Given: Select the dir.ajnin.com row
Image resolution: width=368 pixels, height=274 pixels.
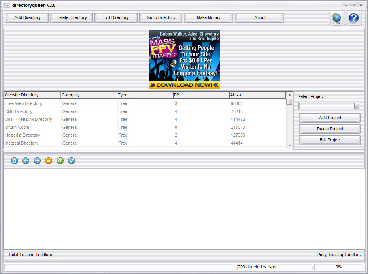Looking at the screenshot, I should click(x=145, y=127).
